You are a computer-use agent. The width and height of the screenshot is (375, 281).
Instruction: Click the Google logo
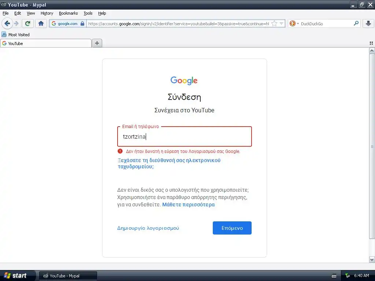click(184, 80)
